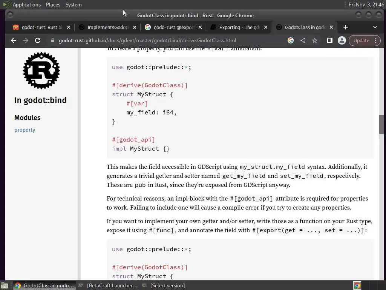This screenshot has height=290, width=386.
Task: Open In godot::bind heading link
Action: pos(41,100)
